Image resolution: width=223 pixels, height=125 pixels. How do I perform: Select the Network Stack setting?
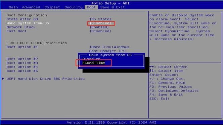[x=21, y=27]
